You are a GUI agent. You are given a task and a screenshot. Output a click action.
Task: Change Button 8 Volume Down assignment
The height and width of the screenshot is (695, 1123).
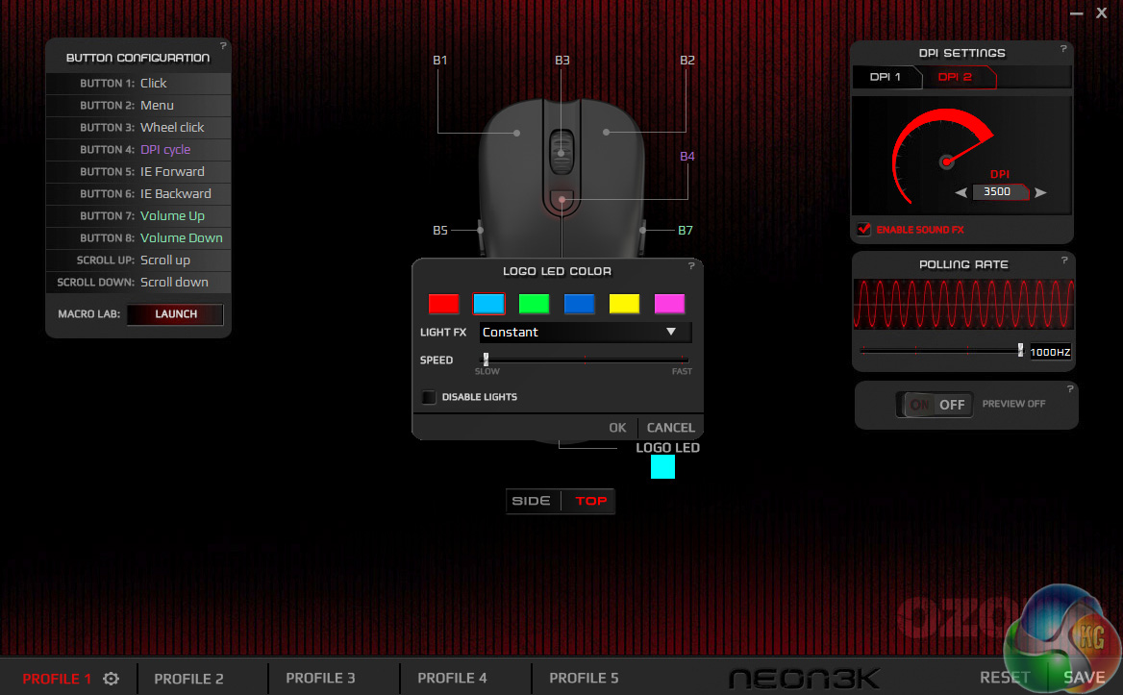138,238
